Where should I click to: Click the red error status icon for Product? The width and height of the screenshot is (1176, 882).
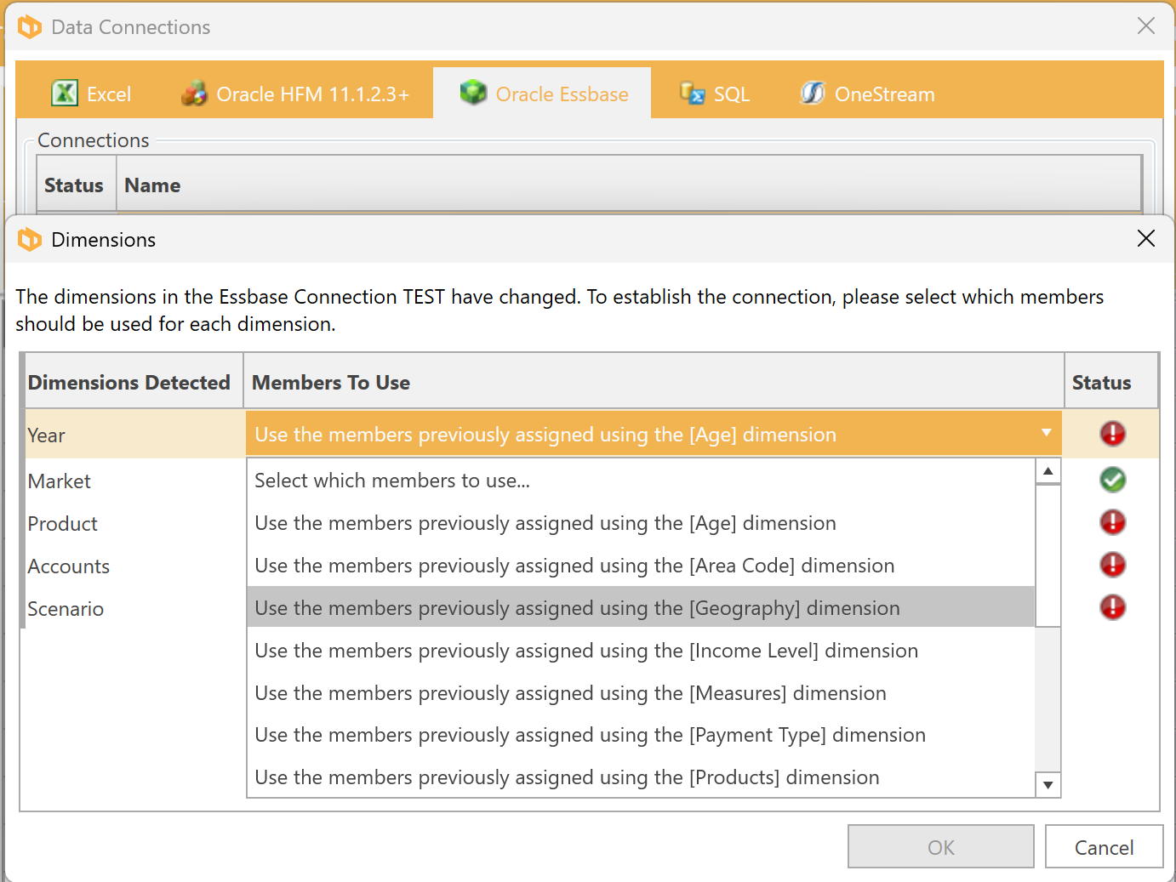coord(1112,522)
